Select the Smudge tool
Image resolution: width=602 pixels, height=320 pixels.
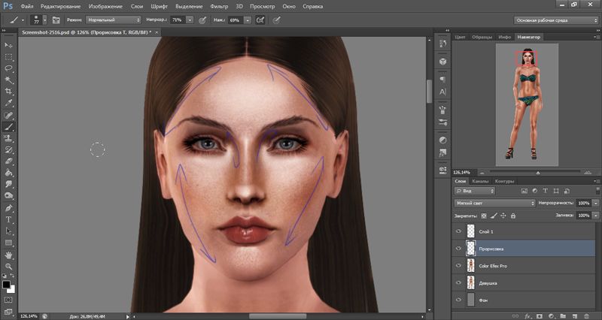(x=8, y=184)
